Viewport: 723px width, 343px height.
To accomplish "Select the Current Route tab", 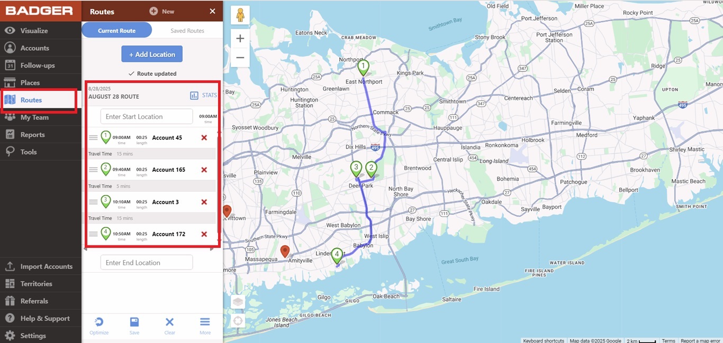I will click(116, 31).
